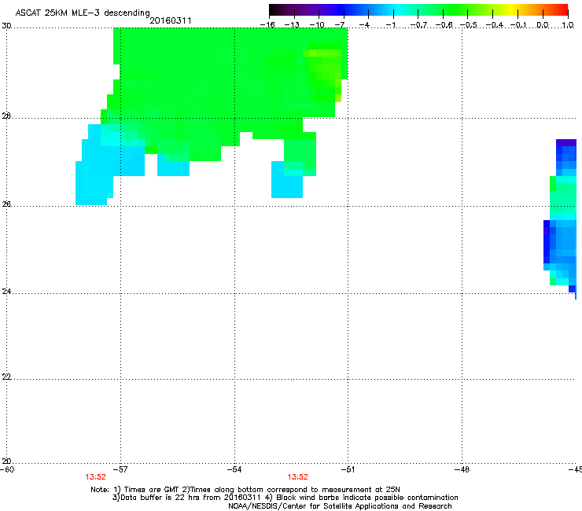Click the date label "20160311" below the title

171,20
